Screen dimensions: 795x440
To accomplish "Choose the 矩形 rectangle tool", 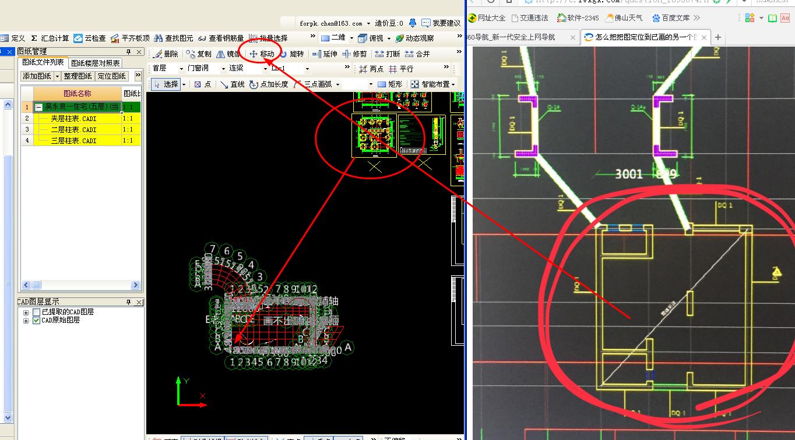I will tap(390, 84).
